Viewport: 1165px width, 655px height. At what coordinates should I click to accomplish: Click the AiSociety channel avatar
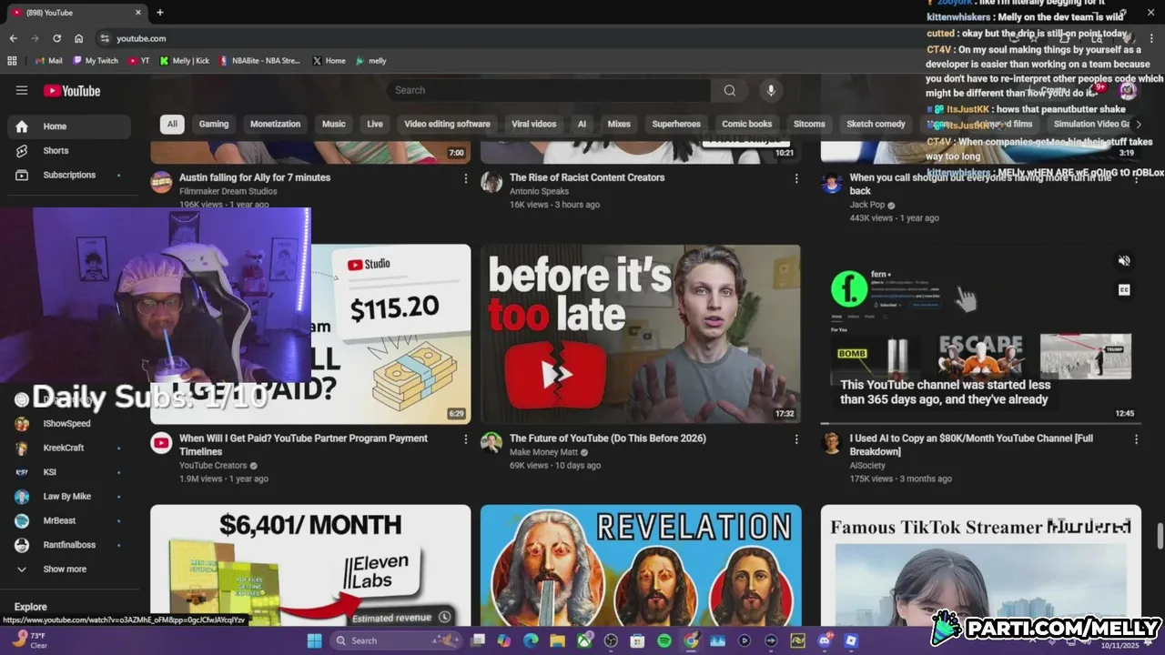[x=832, y=443]
